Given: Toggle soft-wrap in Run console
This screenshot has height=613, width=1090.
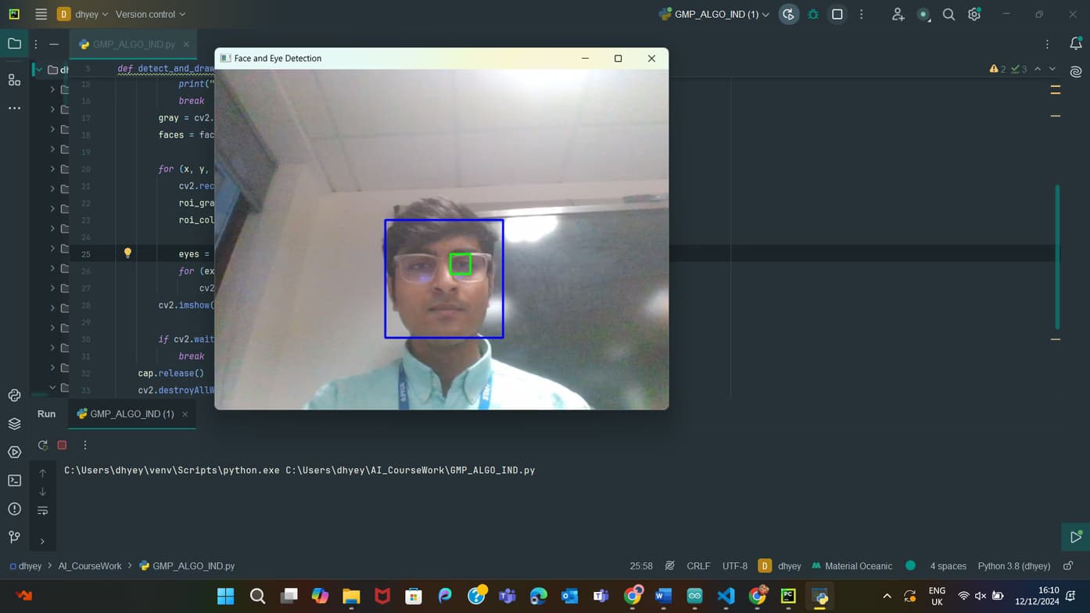Looking at the screenshot, I should click(x=43, y=511).
